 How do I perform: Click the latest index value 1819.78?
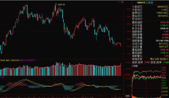pyautogui.click(x=164, y=23)
